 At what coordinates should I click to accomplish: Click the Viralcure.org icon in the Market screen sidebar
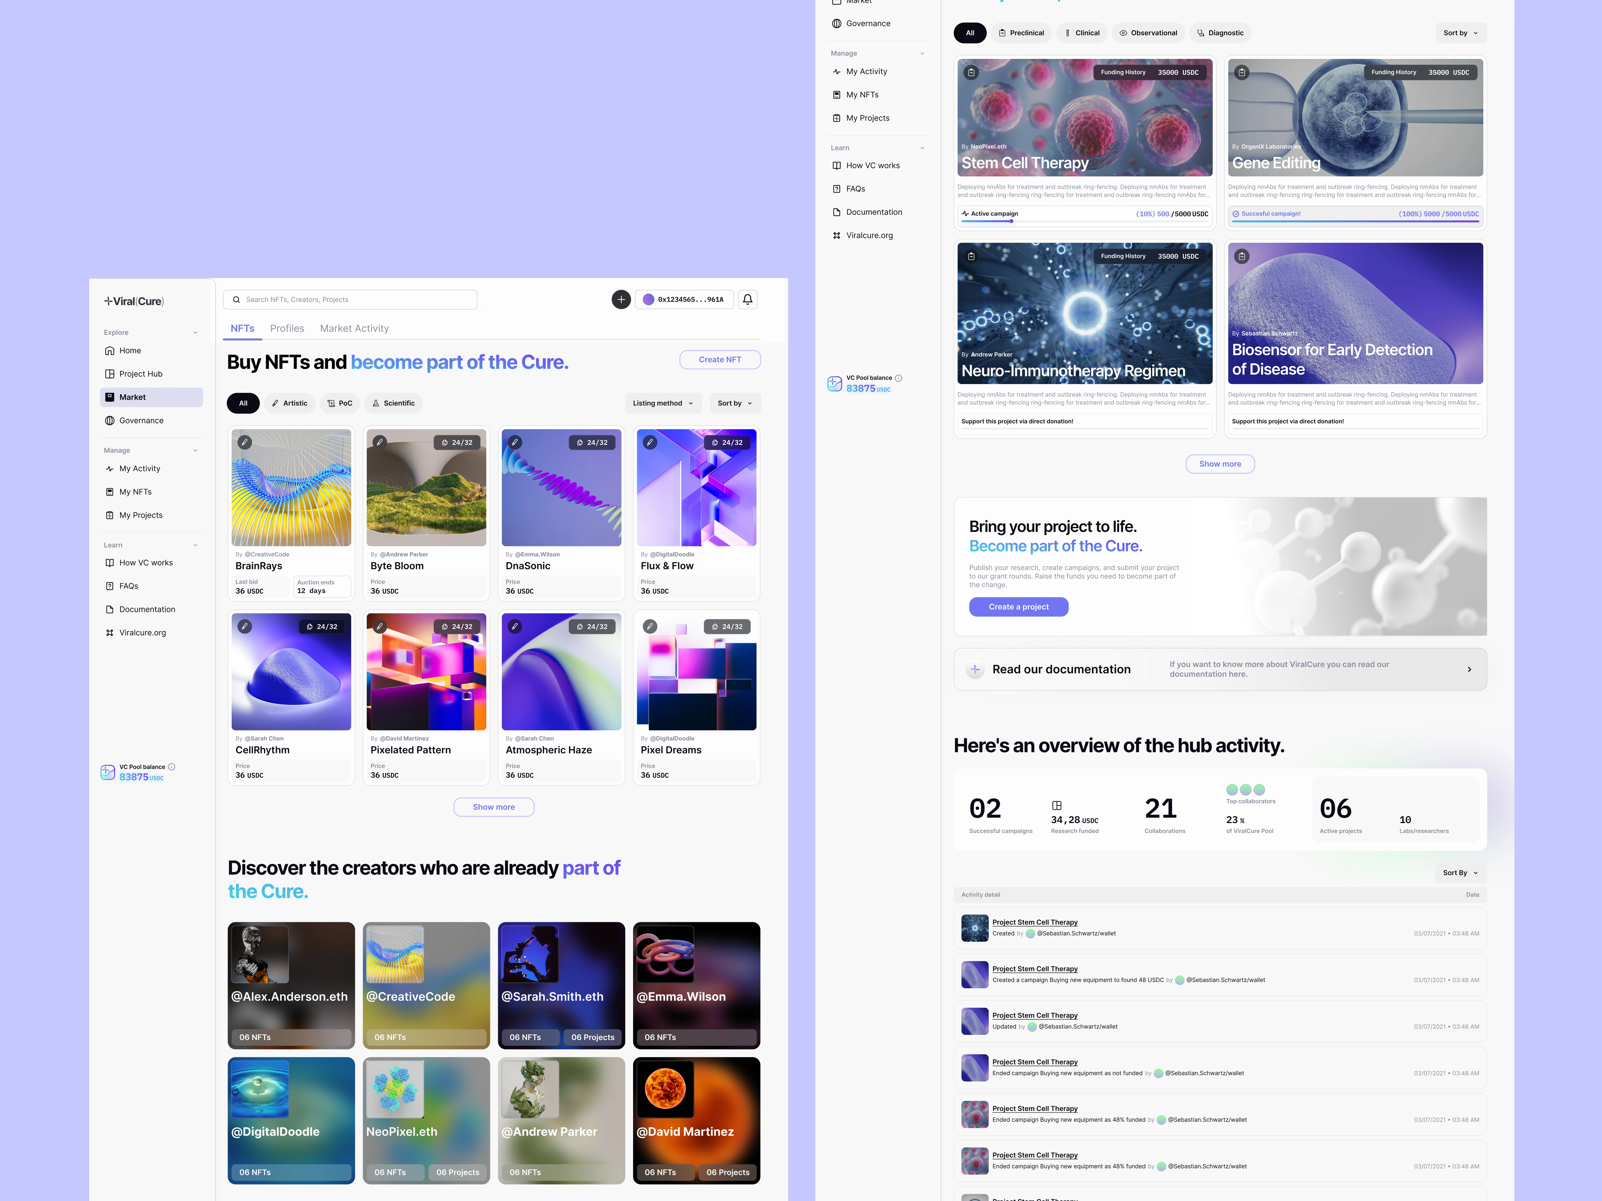pos(110,633)
